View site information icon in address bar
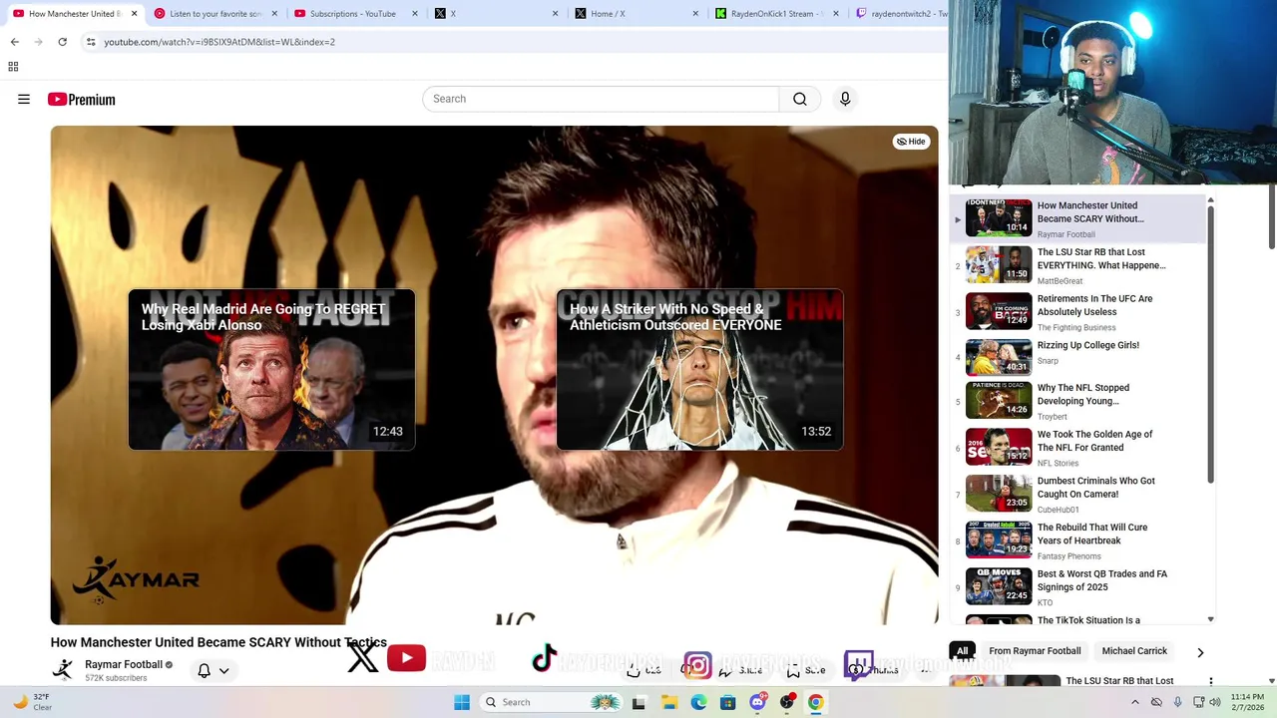This screenshot has width=1277, height=718. click(91, 42)
